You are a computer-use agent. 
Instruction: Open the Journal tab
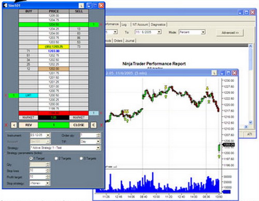tap(129, 40)
